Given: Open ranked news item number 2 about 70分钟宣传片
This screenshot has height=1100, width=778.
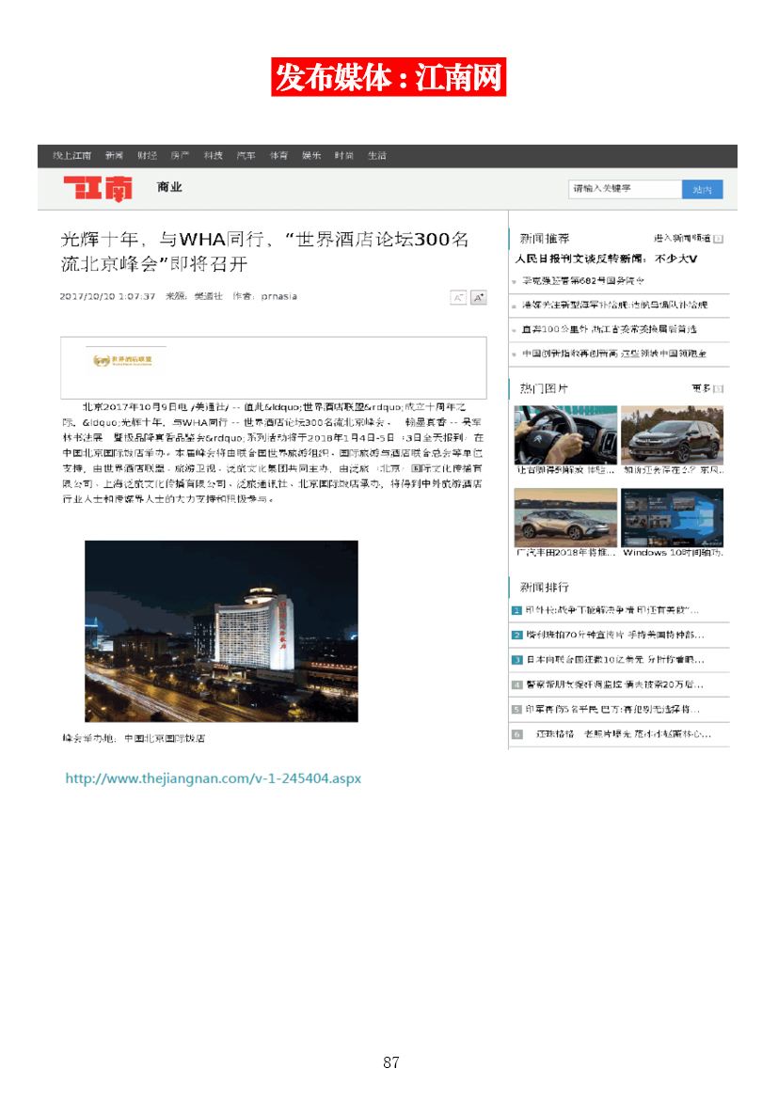Looking at the screenshot, I should [615, 635].
